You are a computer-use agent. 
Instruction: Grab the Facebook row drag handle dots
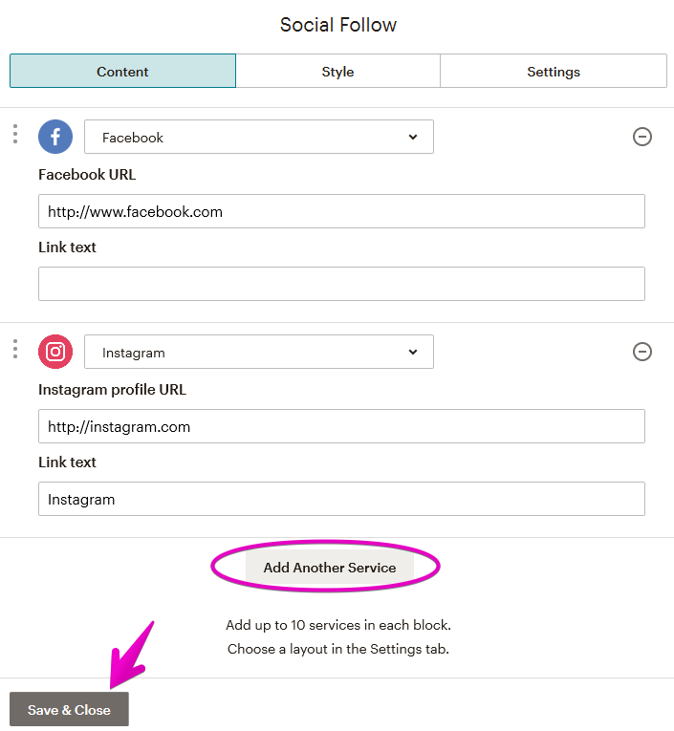[15, 134]
